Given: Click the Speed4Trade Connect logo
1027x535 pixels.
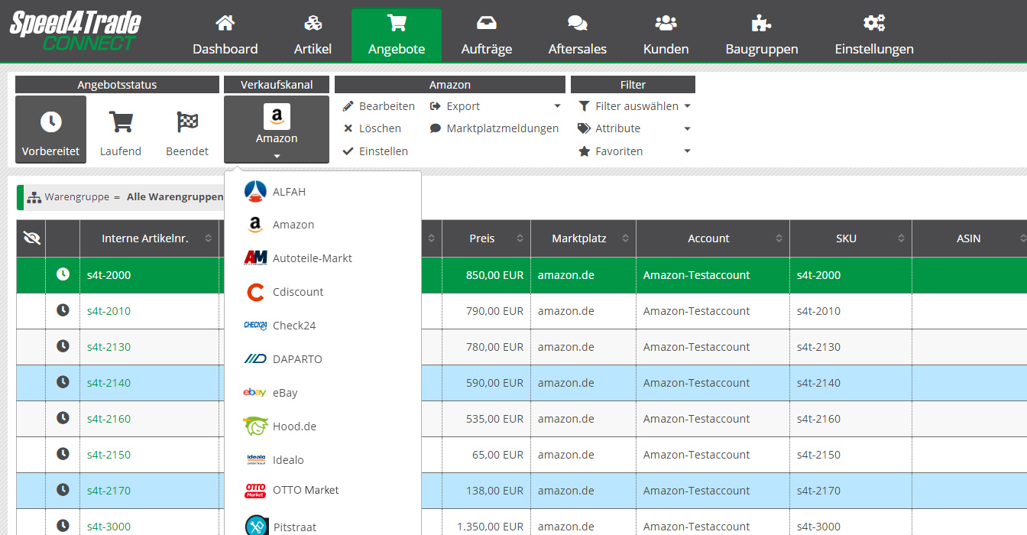Looking at the screenshot, I should click(75, 31).
